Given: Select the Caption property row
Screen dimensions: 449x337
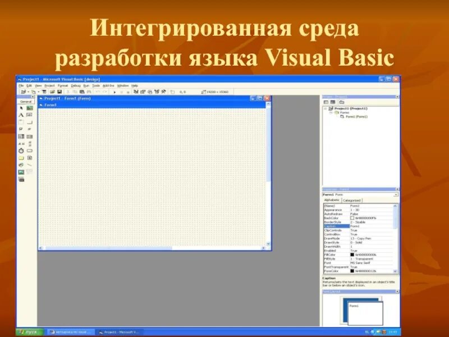Looking at the screenshot, I should tap(358, 226).
